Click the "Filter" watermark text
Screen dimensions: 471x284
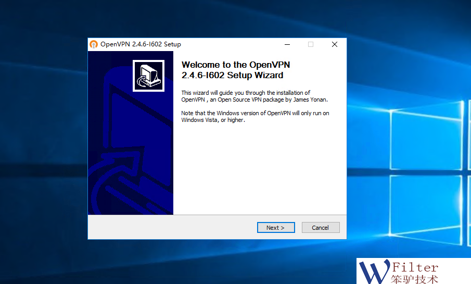(x=415, y=267)
